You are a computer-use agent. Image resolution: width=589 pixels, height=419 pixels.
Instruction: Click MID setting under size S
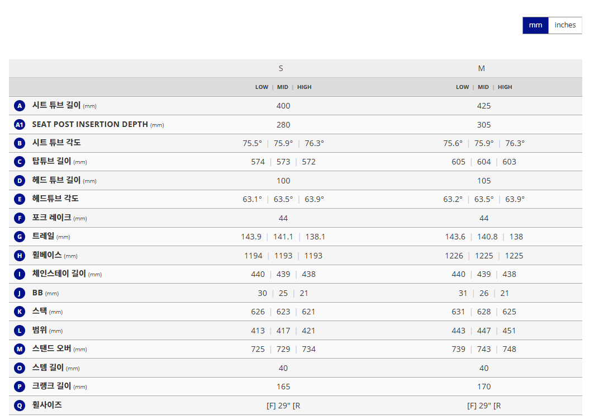[283, 87]
